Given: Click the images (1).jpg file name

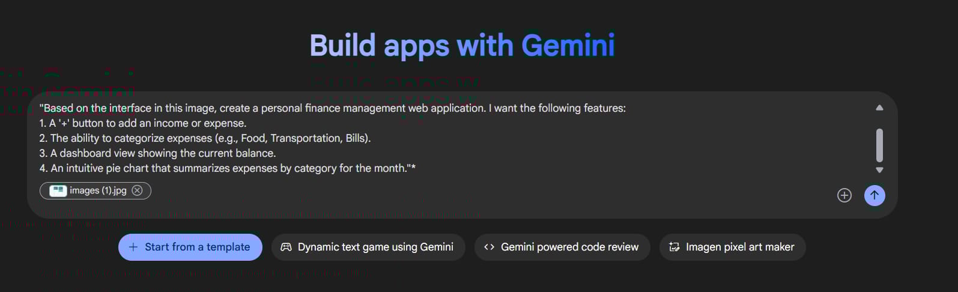Looking at the screenshot, I should coord(98,190).
